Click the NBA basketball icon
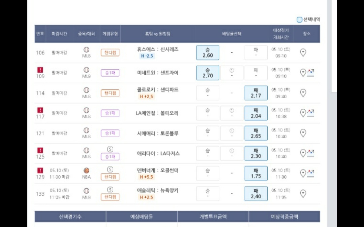The image size is (364, 227). (87, 171)
